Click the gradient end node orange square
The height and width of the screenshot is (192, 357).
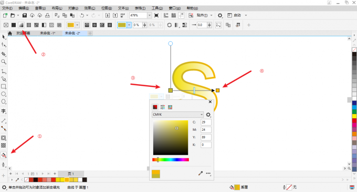pos(218,91)
